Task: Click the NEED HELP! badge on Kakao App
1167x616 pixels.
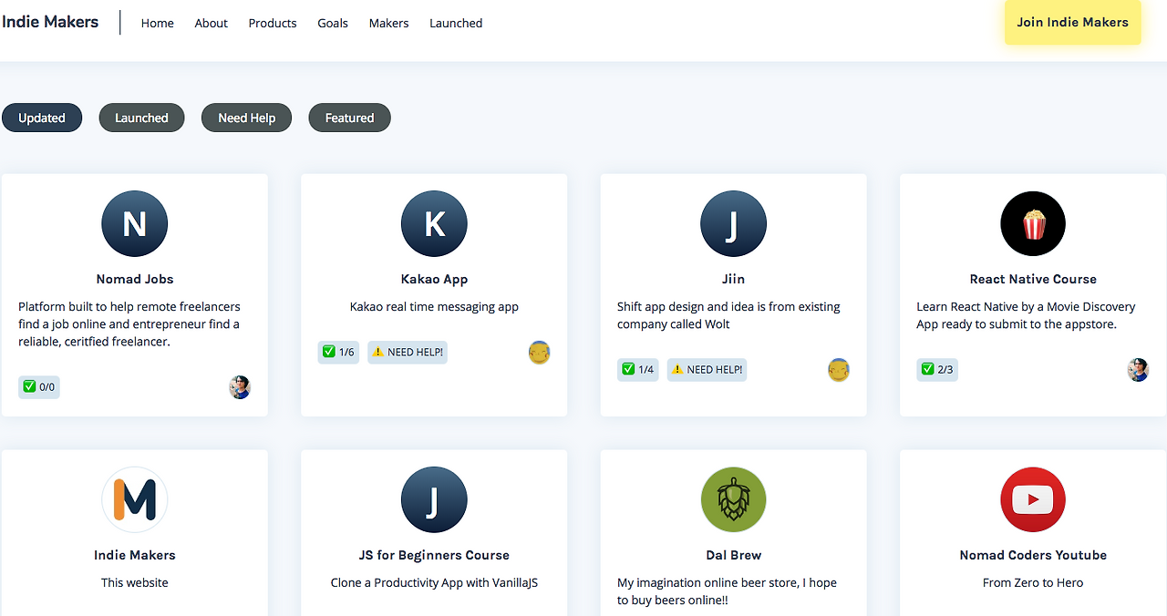Action: [408, 353]
